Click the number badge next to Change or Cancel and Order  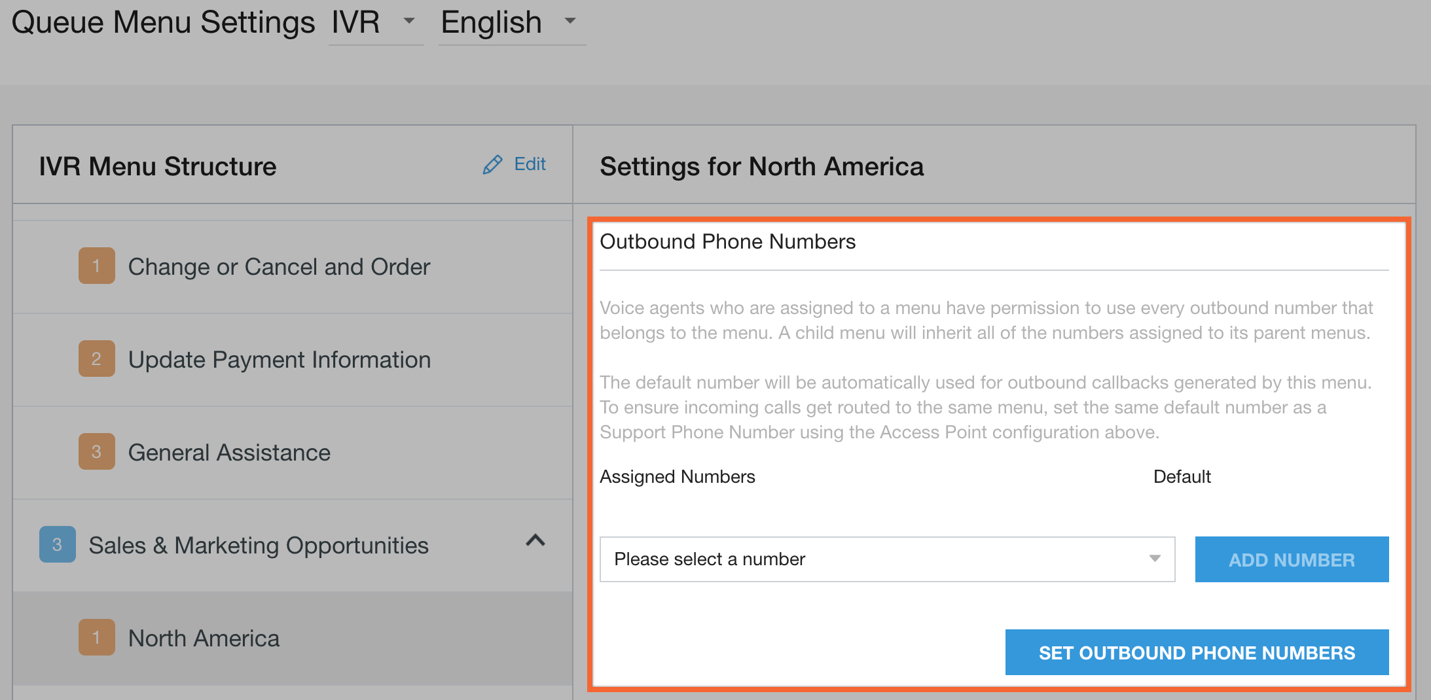pyautogui.click(x=96, y=266)
